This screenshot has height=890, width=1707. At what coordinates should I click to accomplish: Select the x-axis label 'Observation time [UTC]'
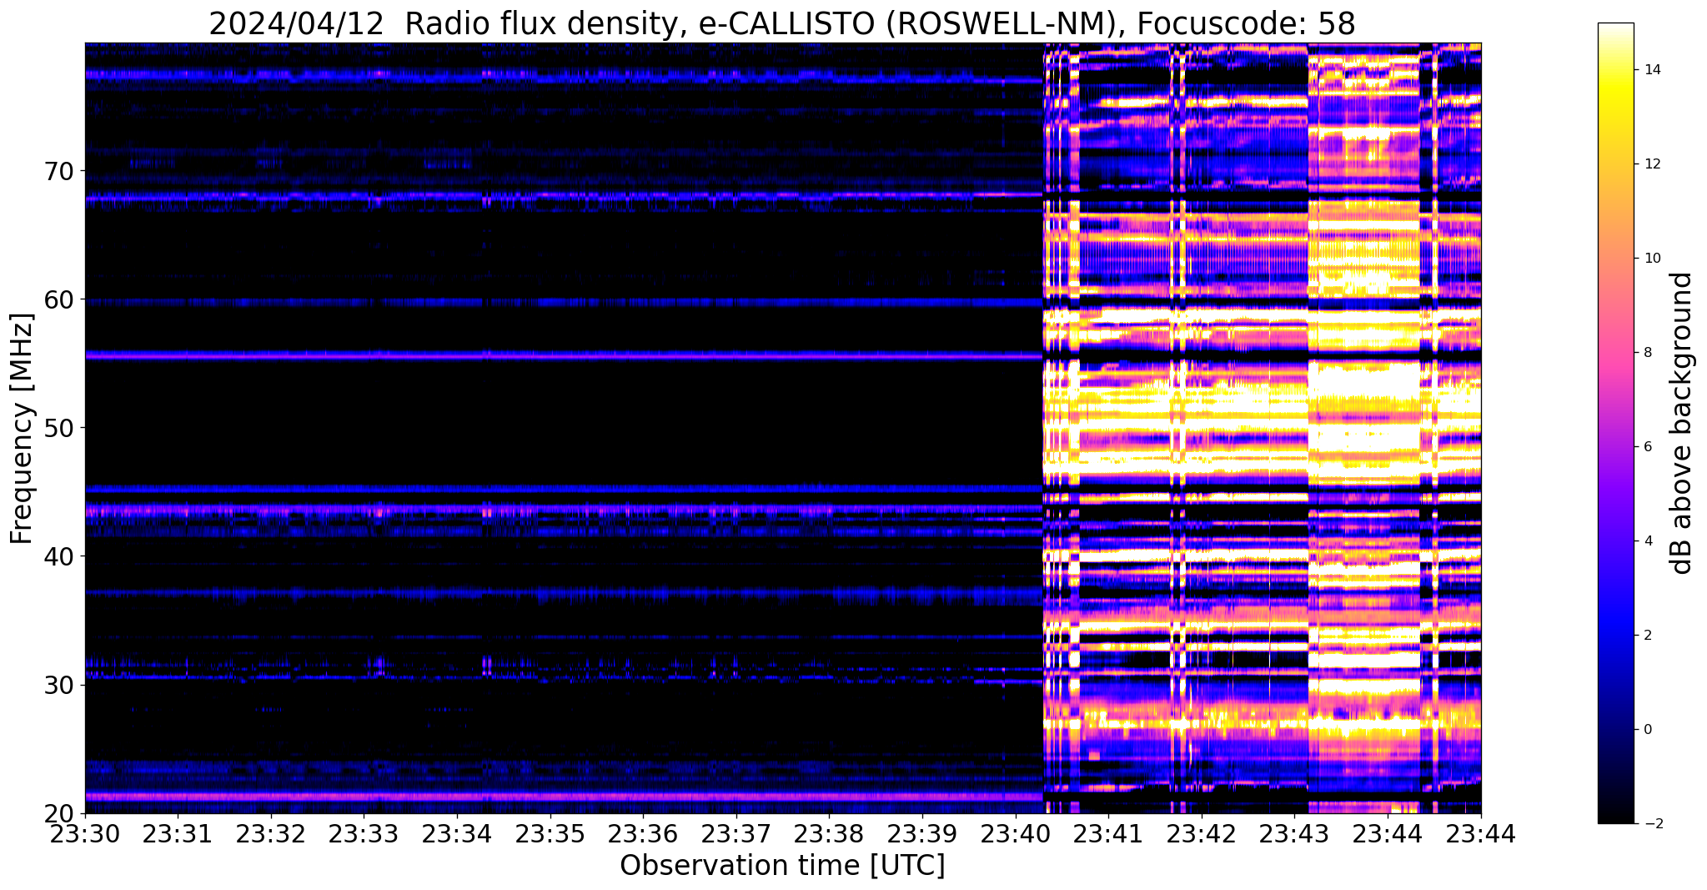(x=782, y=866)
